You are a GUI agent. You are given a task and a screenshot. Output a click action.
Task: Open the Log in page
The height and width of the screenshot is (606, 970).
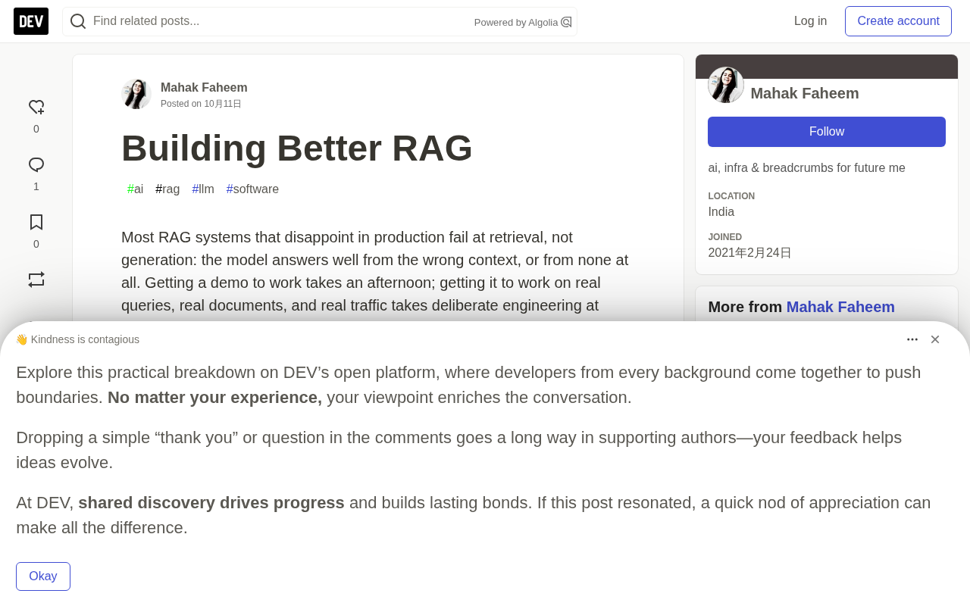810,21
